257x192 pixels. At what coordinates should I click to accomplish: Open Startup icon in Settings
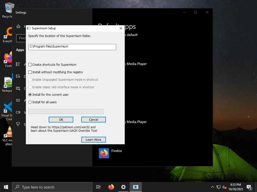tap(18, 124)
